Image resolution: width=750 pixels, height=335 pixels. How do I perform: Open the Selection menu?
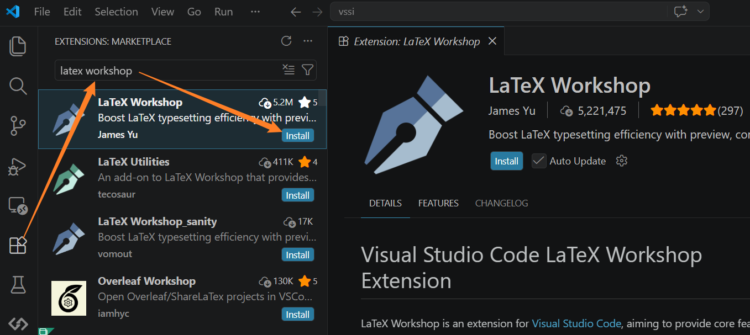click(x=116, y=12)
